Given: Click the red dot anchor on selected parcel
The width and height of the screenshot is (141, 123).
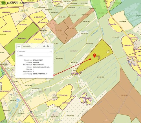Looking at the screenshot, I should tap(90, 59).
